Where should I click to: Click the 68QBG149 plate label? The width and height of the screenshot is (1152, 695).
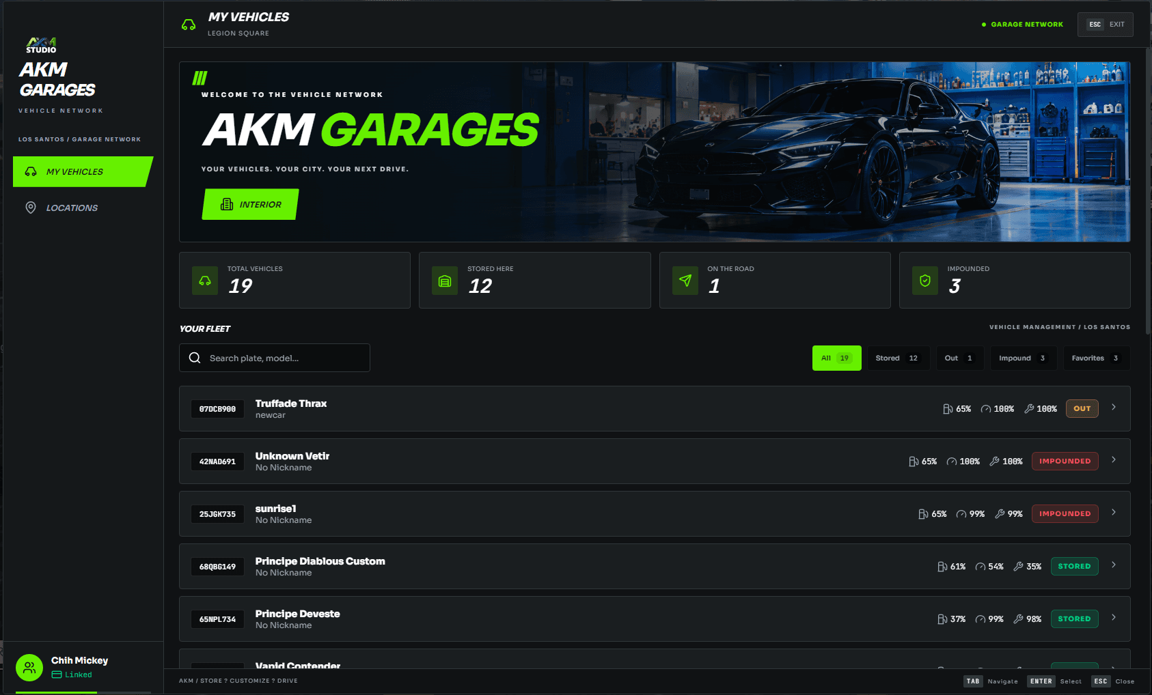(x=217, y=567)
